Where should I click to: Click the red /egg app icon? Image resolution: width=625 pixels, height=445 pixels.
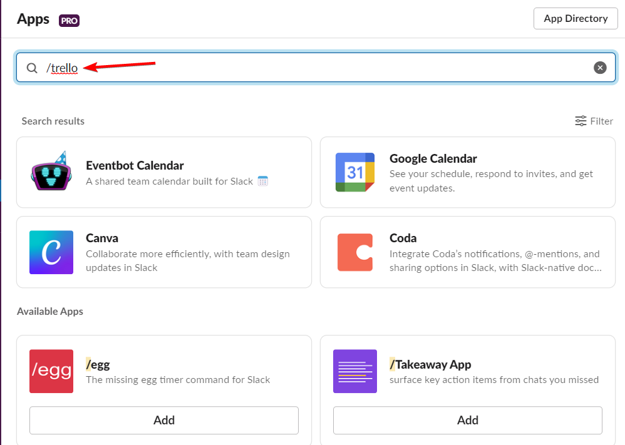click(51, 371)
